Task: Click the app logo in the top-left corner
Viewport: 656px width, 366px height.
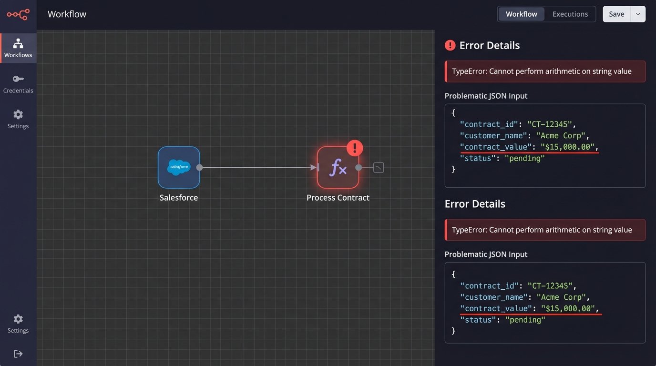Action: pos(18,14)
